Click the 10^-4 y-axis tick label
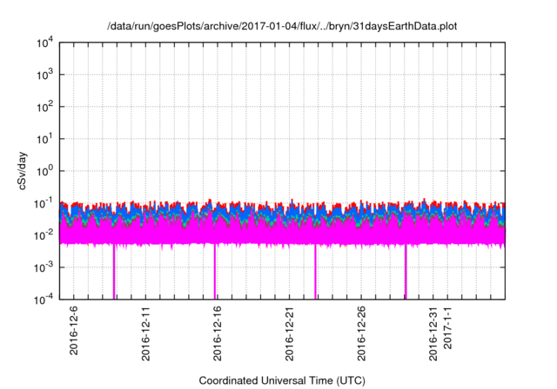The image size is (557, 389). coord(44,300)
